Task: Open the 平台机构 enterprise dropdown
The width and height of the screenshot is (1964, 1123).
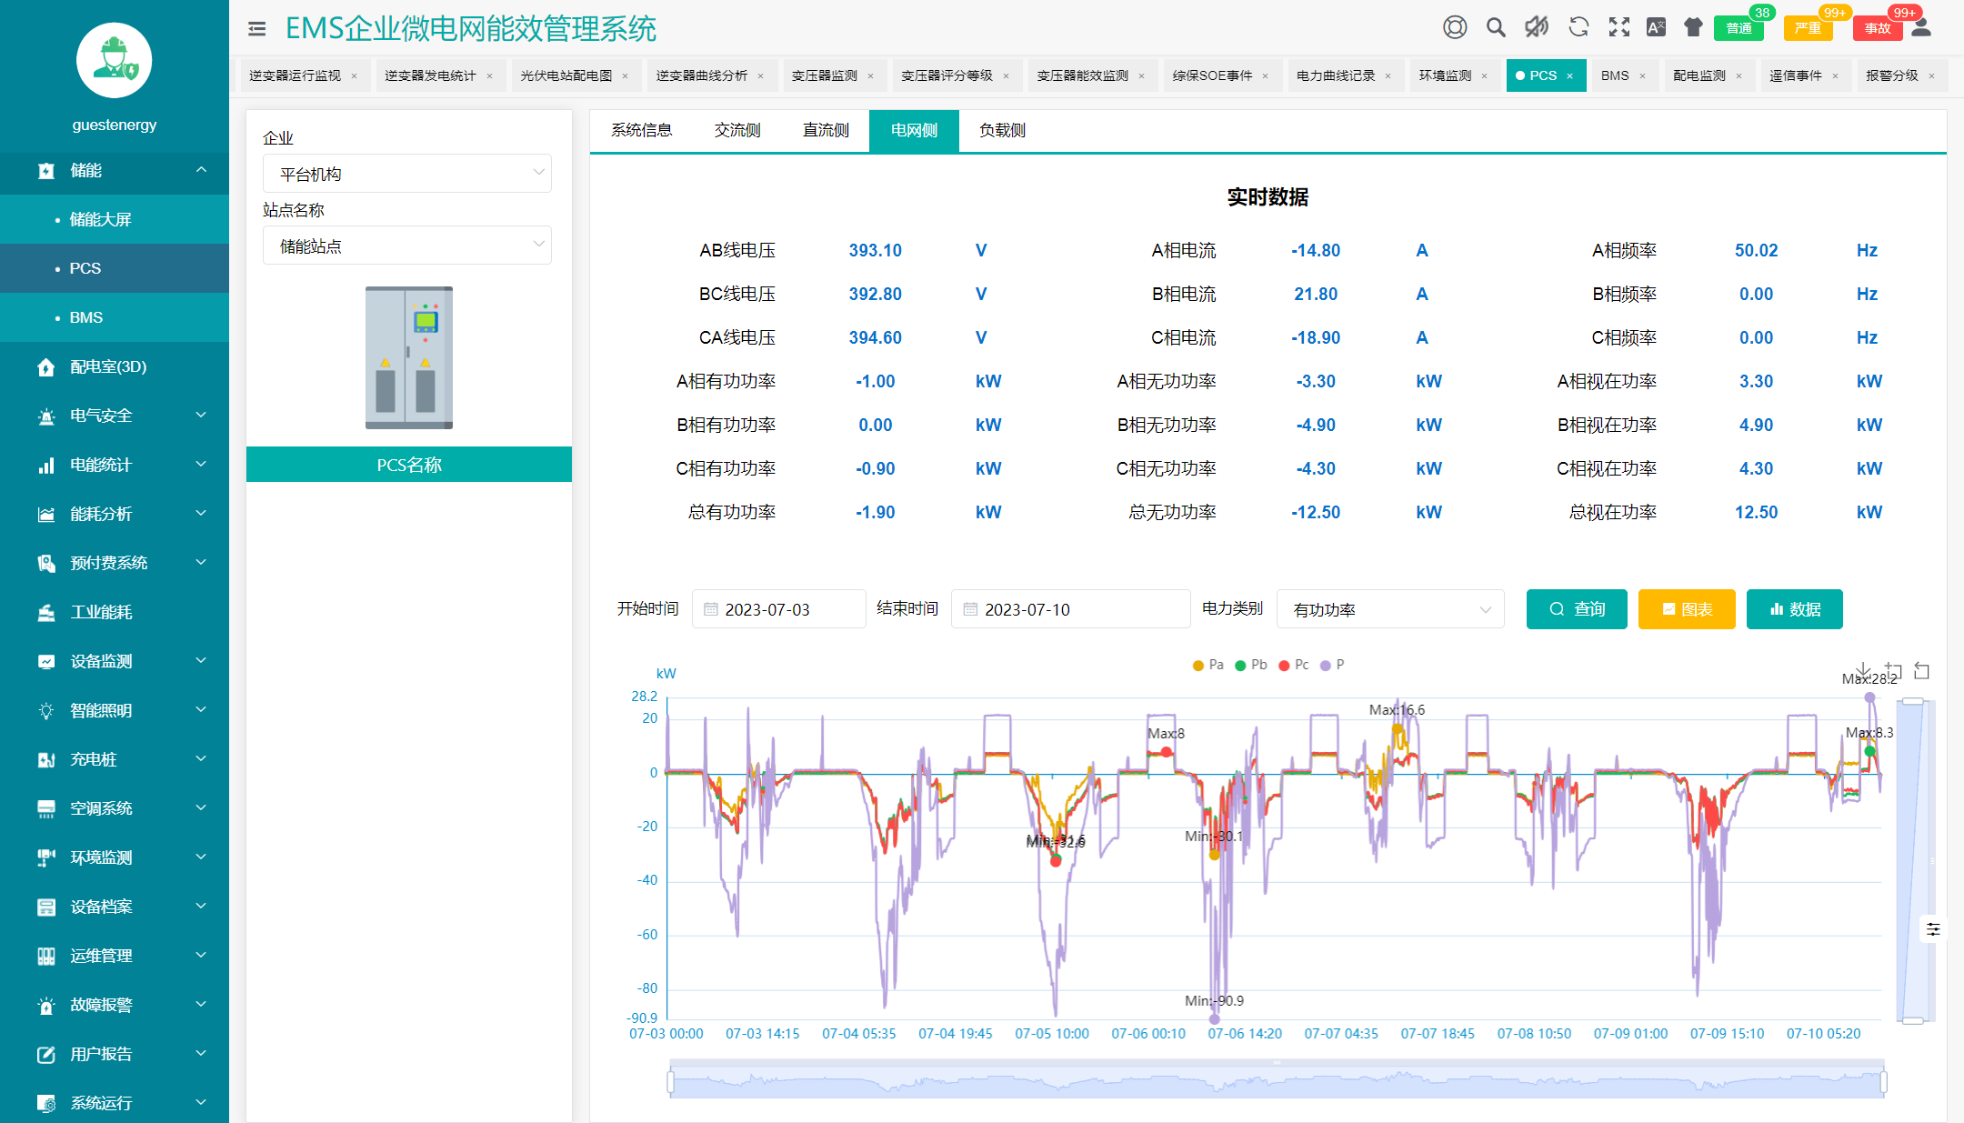Action: [406, 174]
